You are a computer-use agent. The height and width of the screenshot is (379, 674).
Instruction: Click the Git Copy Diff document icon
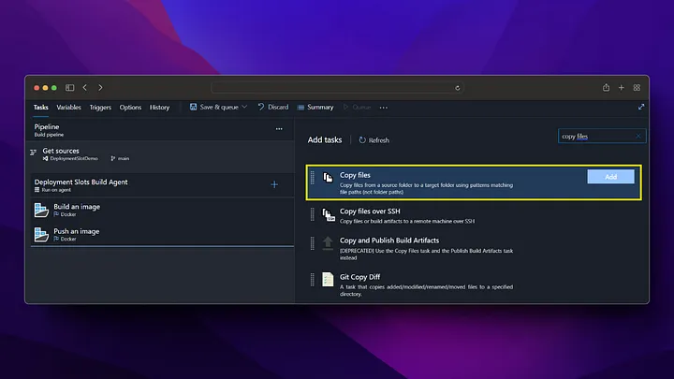pyautogui.click(x=328, y=279)
